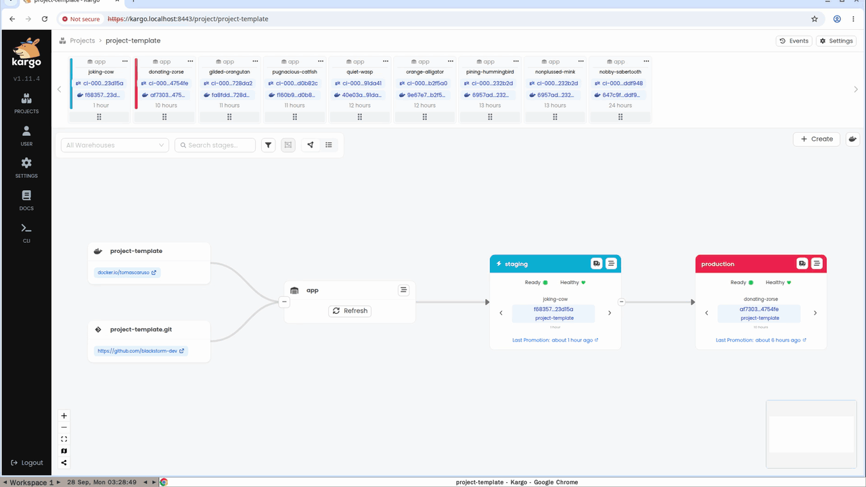Open Docs from the sidebar

(26, 201)
